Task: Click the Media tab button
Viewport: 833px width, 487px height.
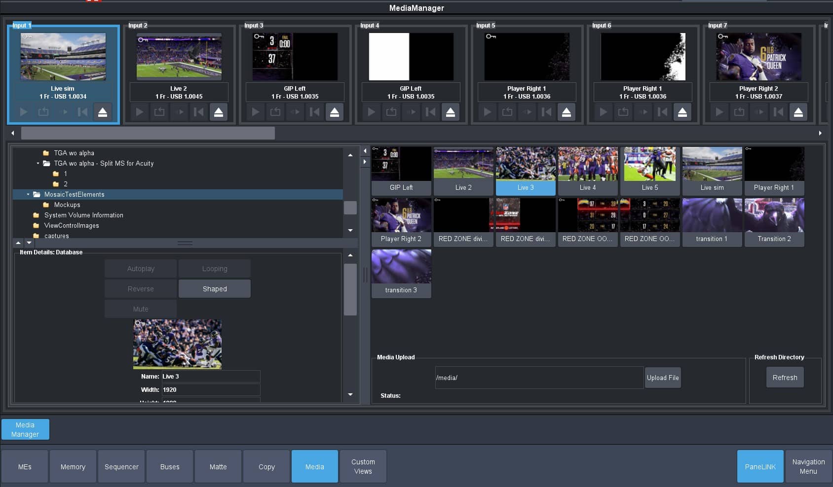Action: coord(315,466)
